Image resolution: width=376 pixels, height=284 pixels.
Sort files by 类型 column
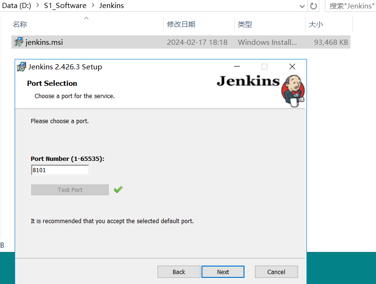245,24
